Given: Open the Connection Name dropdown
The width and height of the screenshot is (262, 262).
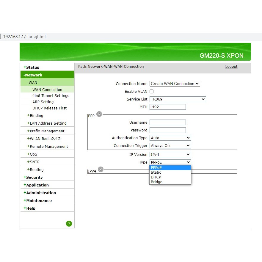Looking at the screenshot, I should 175,84.
